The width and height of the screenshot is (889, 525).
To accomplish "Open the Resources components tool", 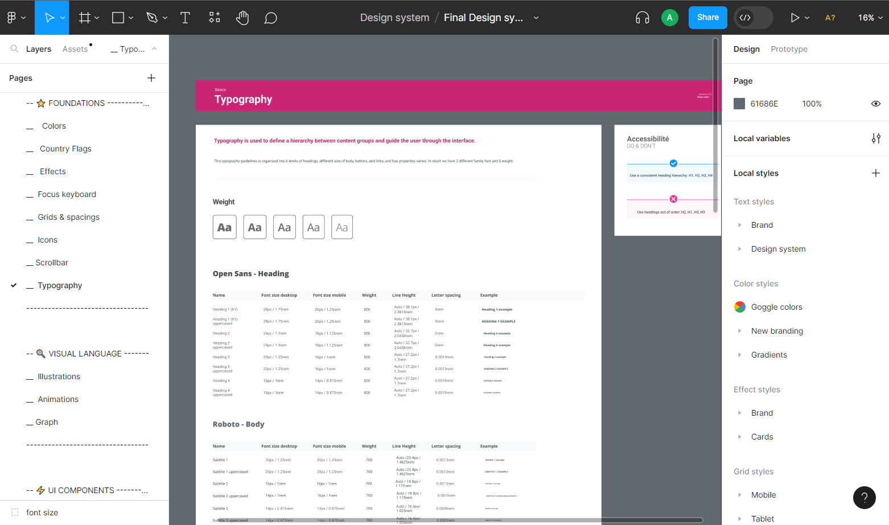I will [x=214, y=18].
